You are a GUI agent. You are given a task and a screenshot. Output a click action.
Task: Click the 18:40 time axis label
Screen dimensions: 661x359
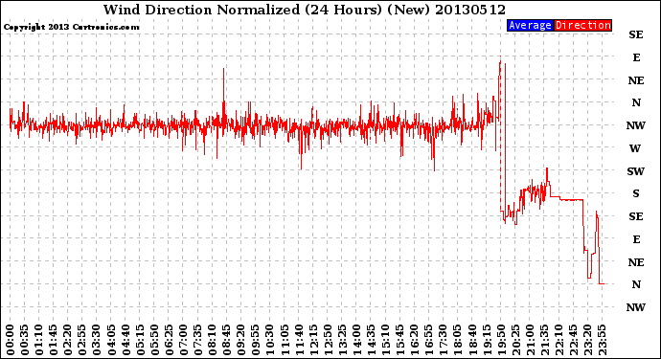tap(472, 340)
